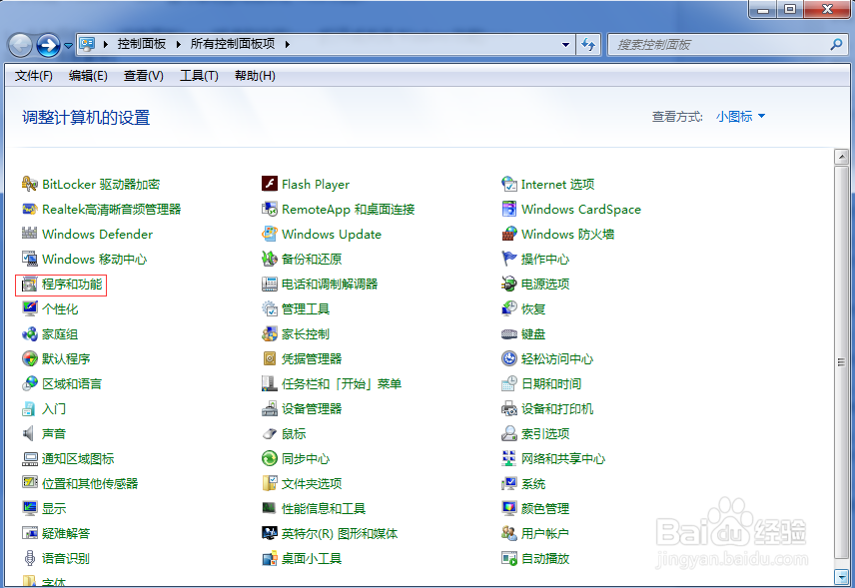Click the 管理工具 gear icon
Screen dimensions: 855x588
[x=270, y=309]
